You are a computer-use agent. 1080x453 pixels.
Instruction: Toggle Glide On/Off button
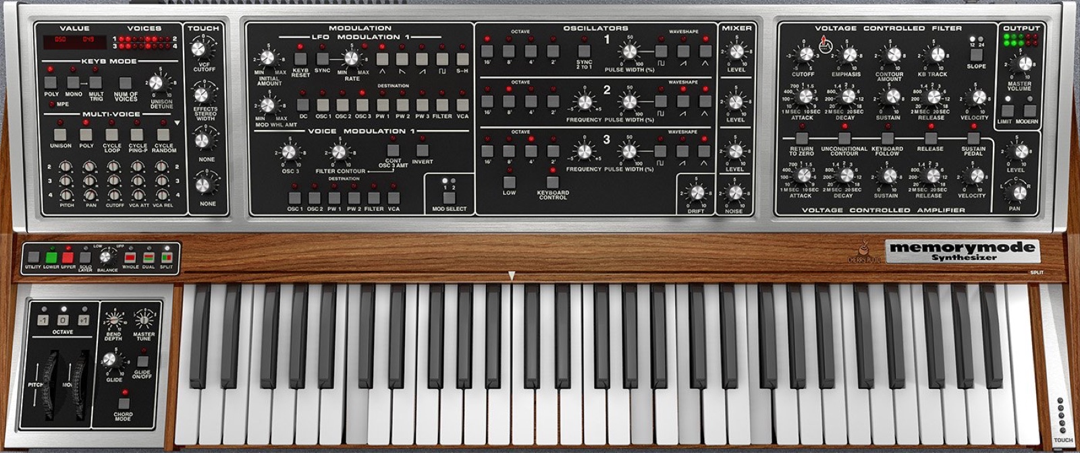[143, 361]
